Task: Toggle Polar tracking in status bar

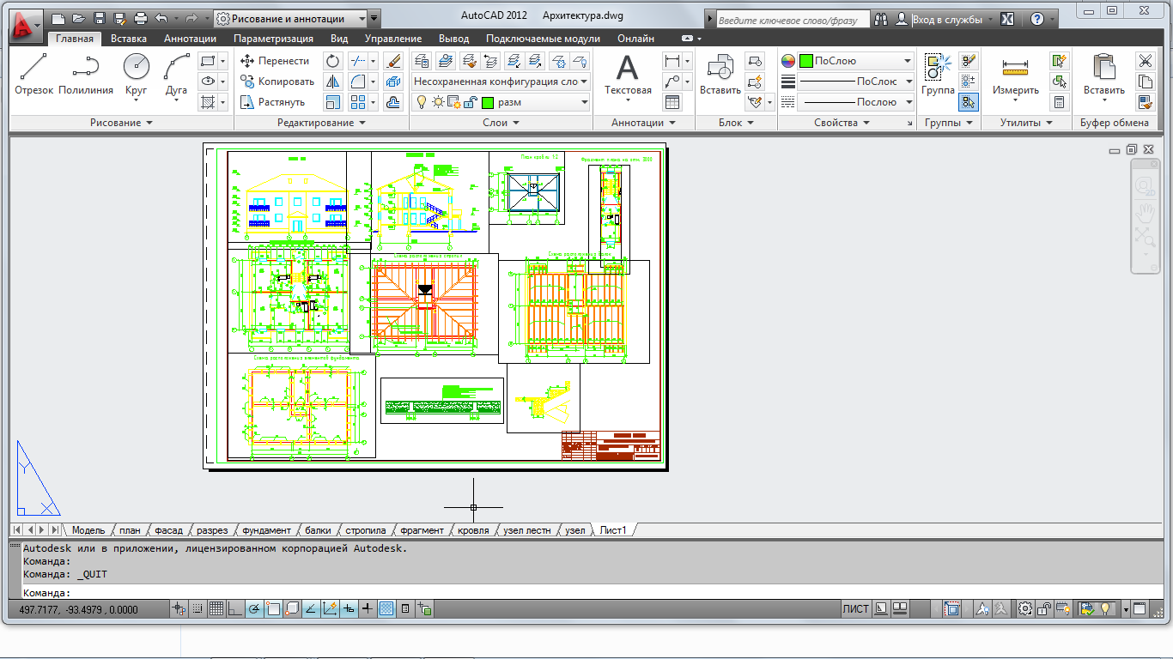Action: coord(254,608)
